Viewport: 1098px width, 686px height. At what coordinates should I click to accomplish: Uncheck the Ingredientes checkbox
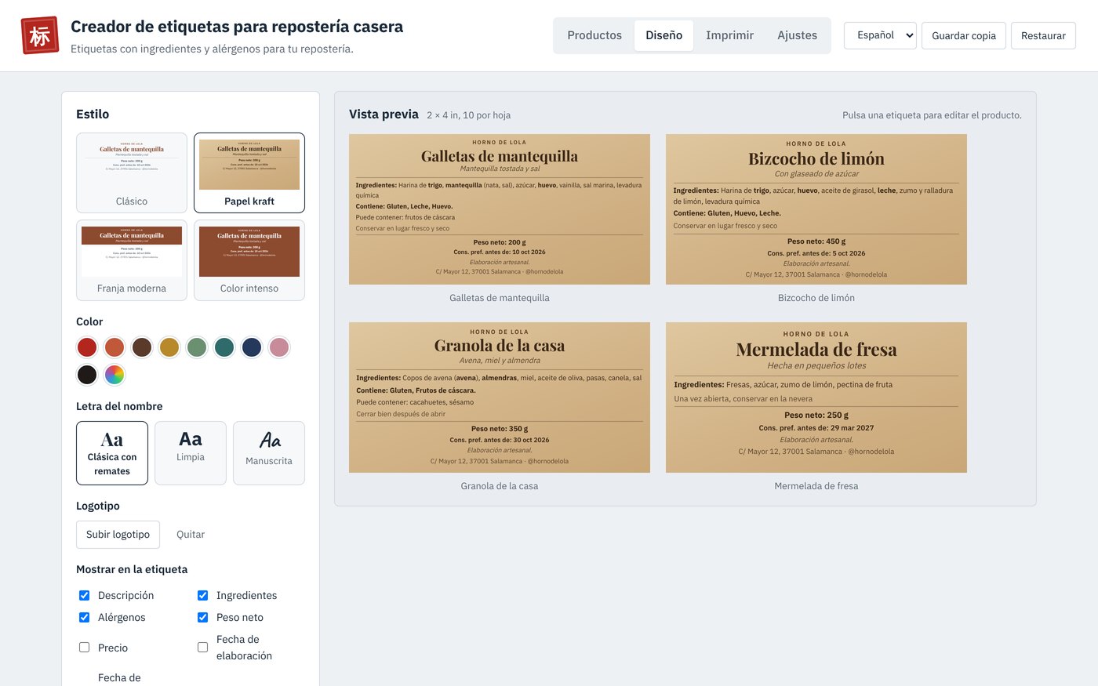(202, 596)
